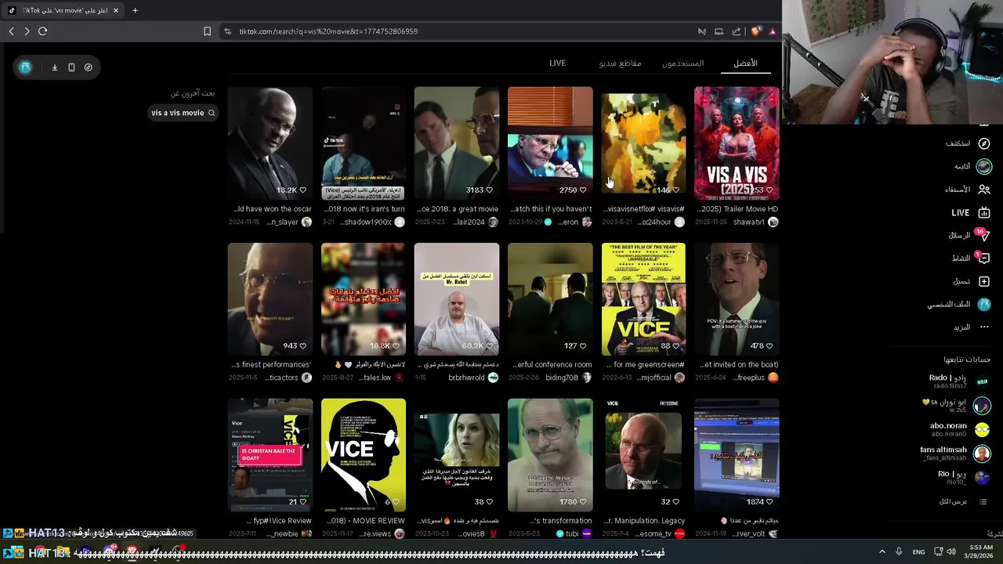Open the yellow VICE poster with 88 likes
The height and width of the screenshot is (564, 1003).
pyautogui.click(x=643, y=299)
